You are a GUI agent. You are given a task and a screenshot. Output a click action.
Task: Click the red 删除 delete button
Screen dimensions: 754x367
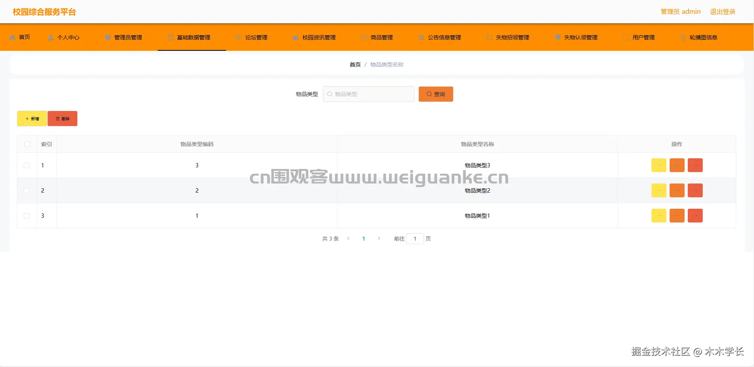pos(62,119)
